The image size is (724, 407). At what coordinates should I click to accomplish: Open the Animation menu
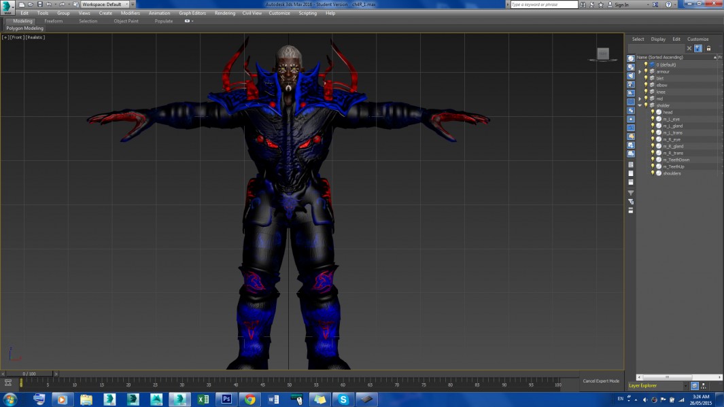coord(159,14)
